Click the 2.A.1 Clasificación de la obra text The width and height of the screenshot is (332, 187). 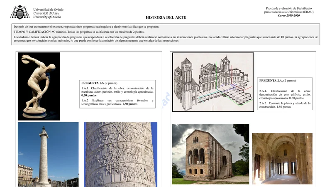coord(285,94)
